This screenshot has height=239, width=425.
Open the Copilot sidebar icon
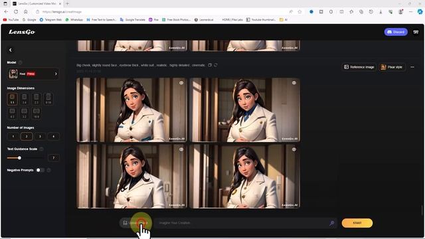tap(420, 12)
